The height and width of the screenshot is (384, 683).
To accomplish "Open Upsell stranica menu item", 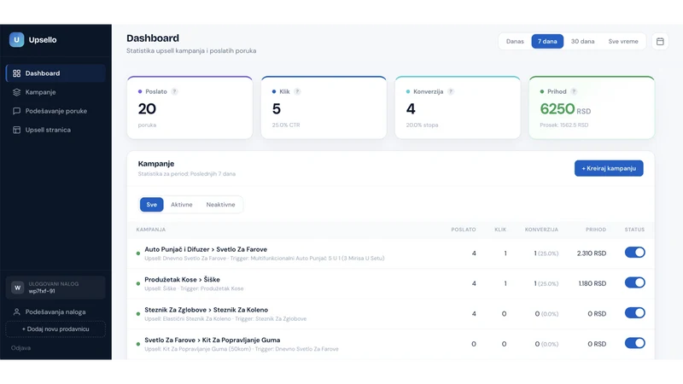I will 55,130.
